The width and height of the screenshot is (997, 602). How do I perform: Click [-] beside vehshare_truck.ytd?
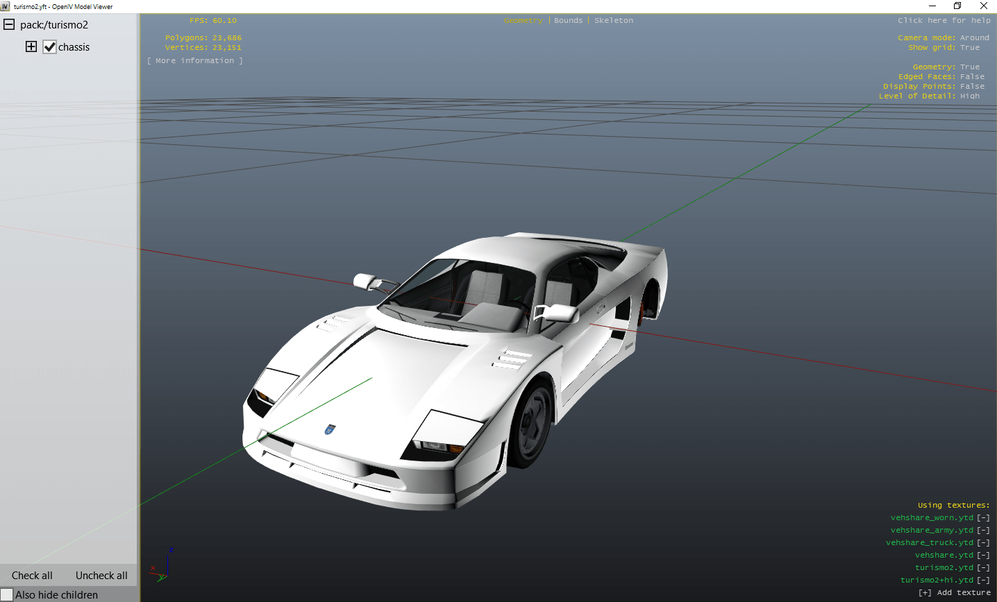pyautogui.click(x=983, y=543)
